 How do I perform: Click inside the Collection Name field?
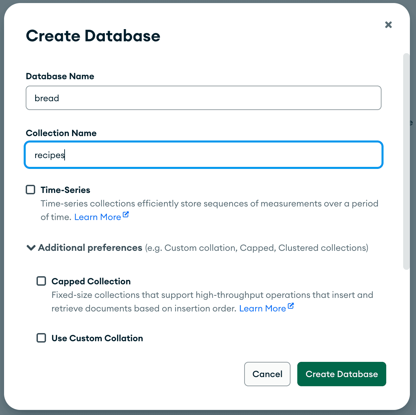[x=203, y=155]
